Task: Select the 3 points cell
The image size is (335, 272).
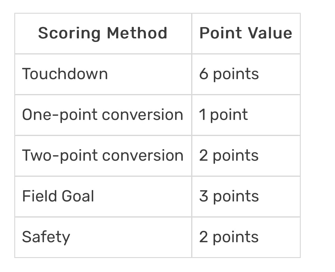Action: click(229, 196)
